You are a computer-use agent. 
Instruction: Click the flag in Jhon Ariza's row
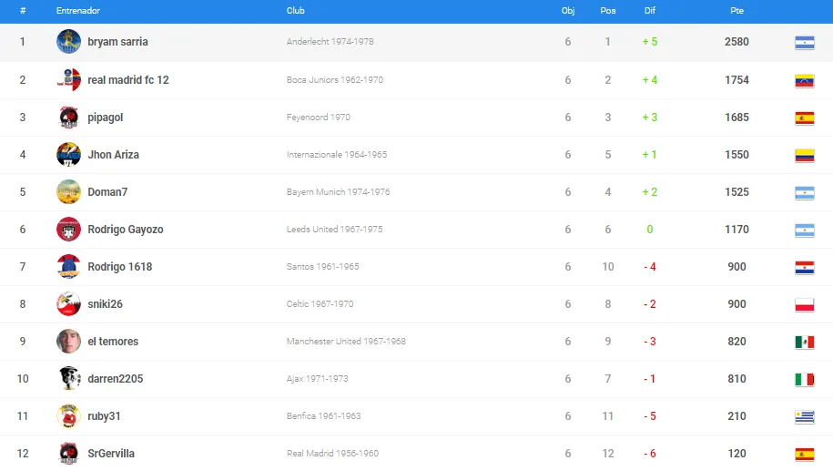tap(804, 156)
